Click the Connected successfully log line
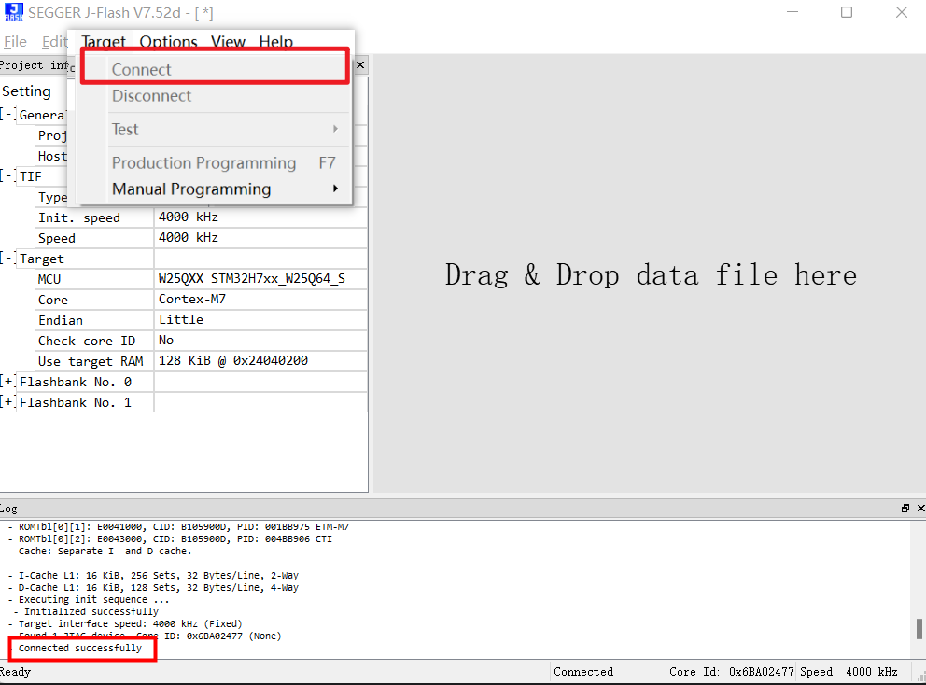Screen dimensions: 926x685 tap(79, 648)
